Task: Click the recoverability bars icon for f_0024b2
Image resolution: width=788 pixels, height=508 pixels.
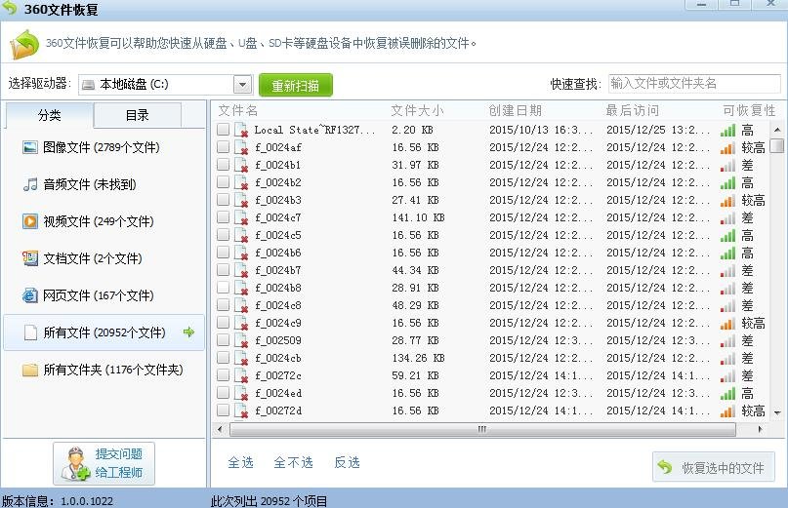Action: coord(727,182)
